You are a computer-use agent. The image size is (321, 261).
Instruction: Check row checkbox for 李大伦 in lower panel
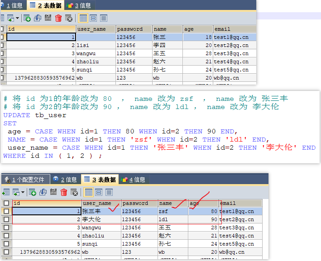coord(6,219)
